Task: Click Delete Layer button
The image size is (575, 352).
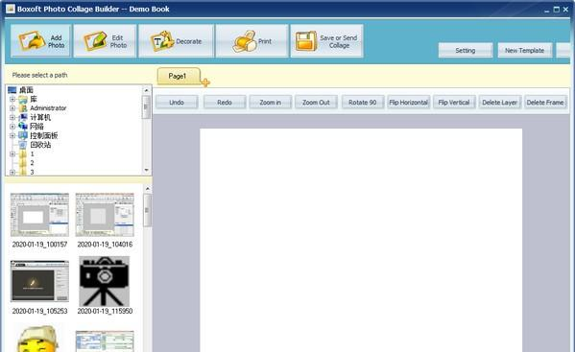Action: pos(500,103)
